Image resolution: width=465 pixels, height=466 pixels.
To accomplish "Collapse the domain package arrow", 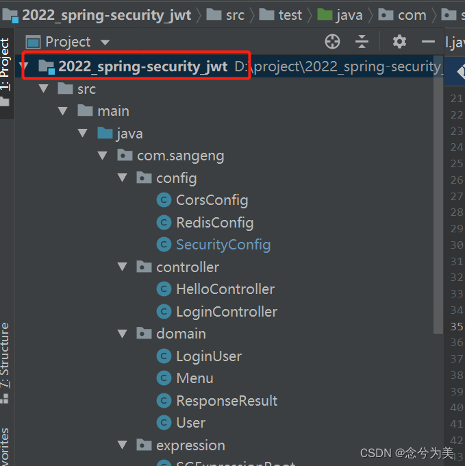I will [123, 334].
